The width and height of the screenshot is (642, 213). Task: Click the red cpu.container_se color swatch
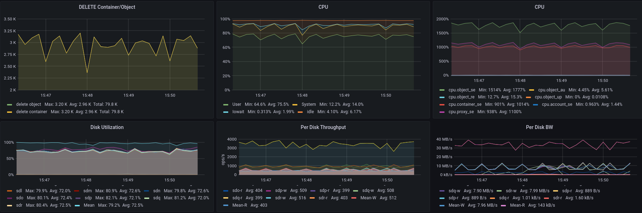click(442, 104)
